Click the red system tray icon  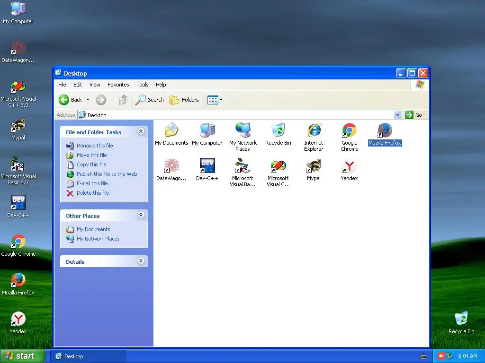tap(441, 356)
